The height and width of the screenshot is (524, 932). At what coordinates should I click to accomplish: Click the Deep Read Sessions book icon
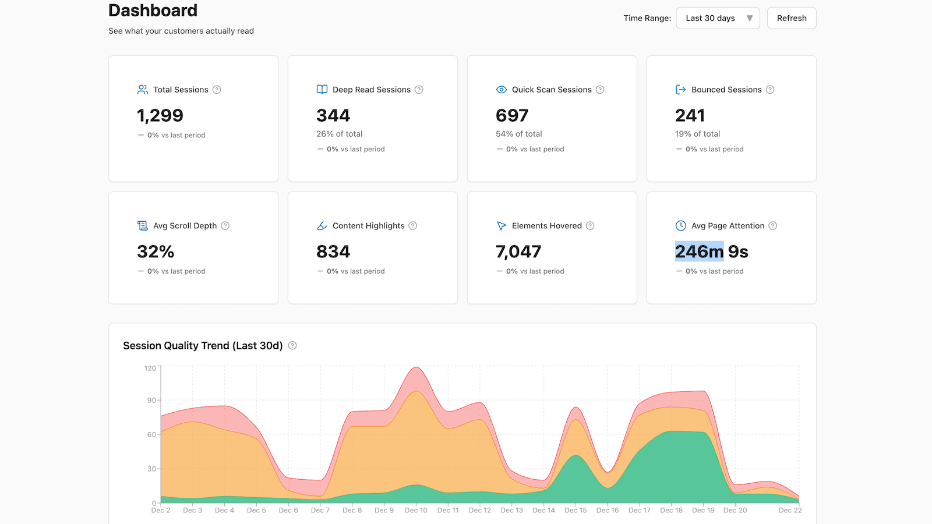coord(322,90)
